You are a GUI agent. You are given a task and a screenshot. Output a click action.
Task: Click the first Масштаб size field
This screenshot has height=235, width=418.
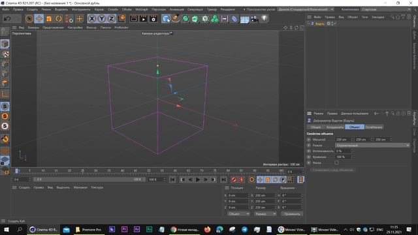tap(344, 140)
